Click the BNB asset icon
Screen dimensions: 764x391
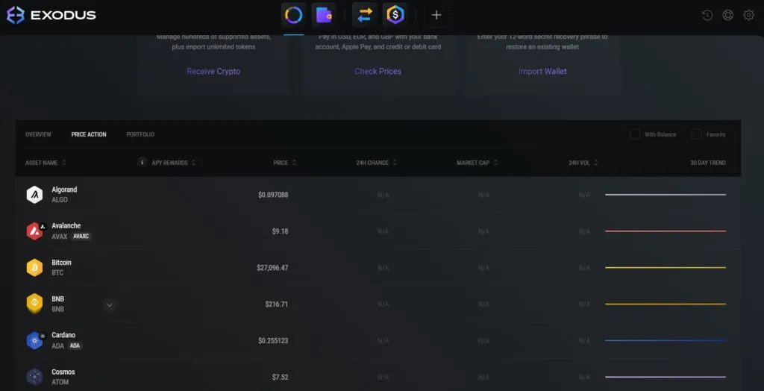34,304
